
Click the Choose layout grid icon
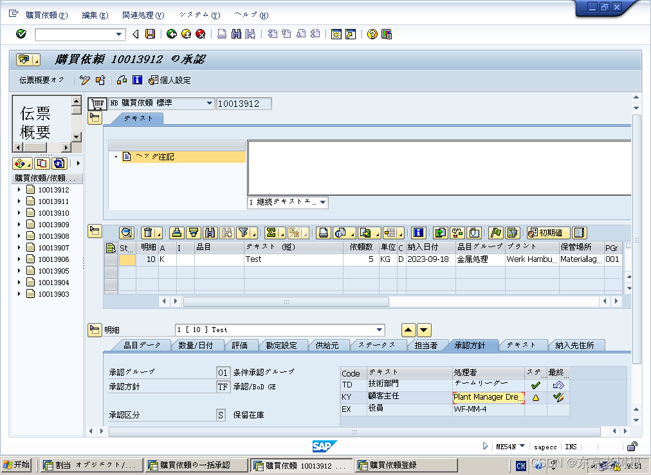tap(389, 233)
